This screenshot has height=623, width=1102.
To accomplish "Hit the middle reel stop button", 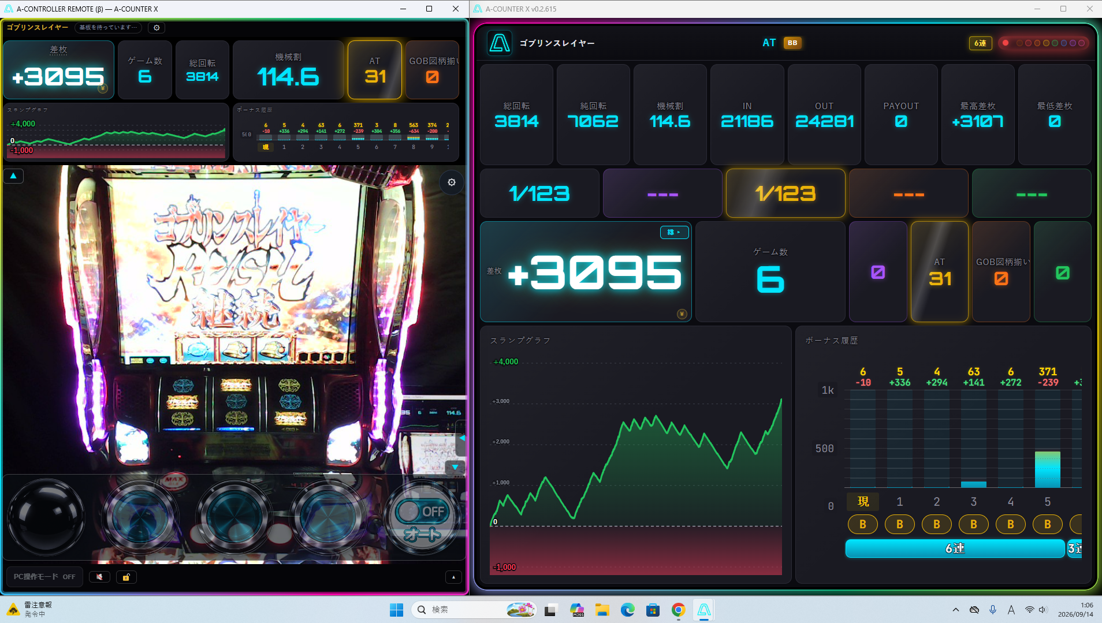I will (x=234, y=517).
